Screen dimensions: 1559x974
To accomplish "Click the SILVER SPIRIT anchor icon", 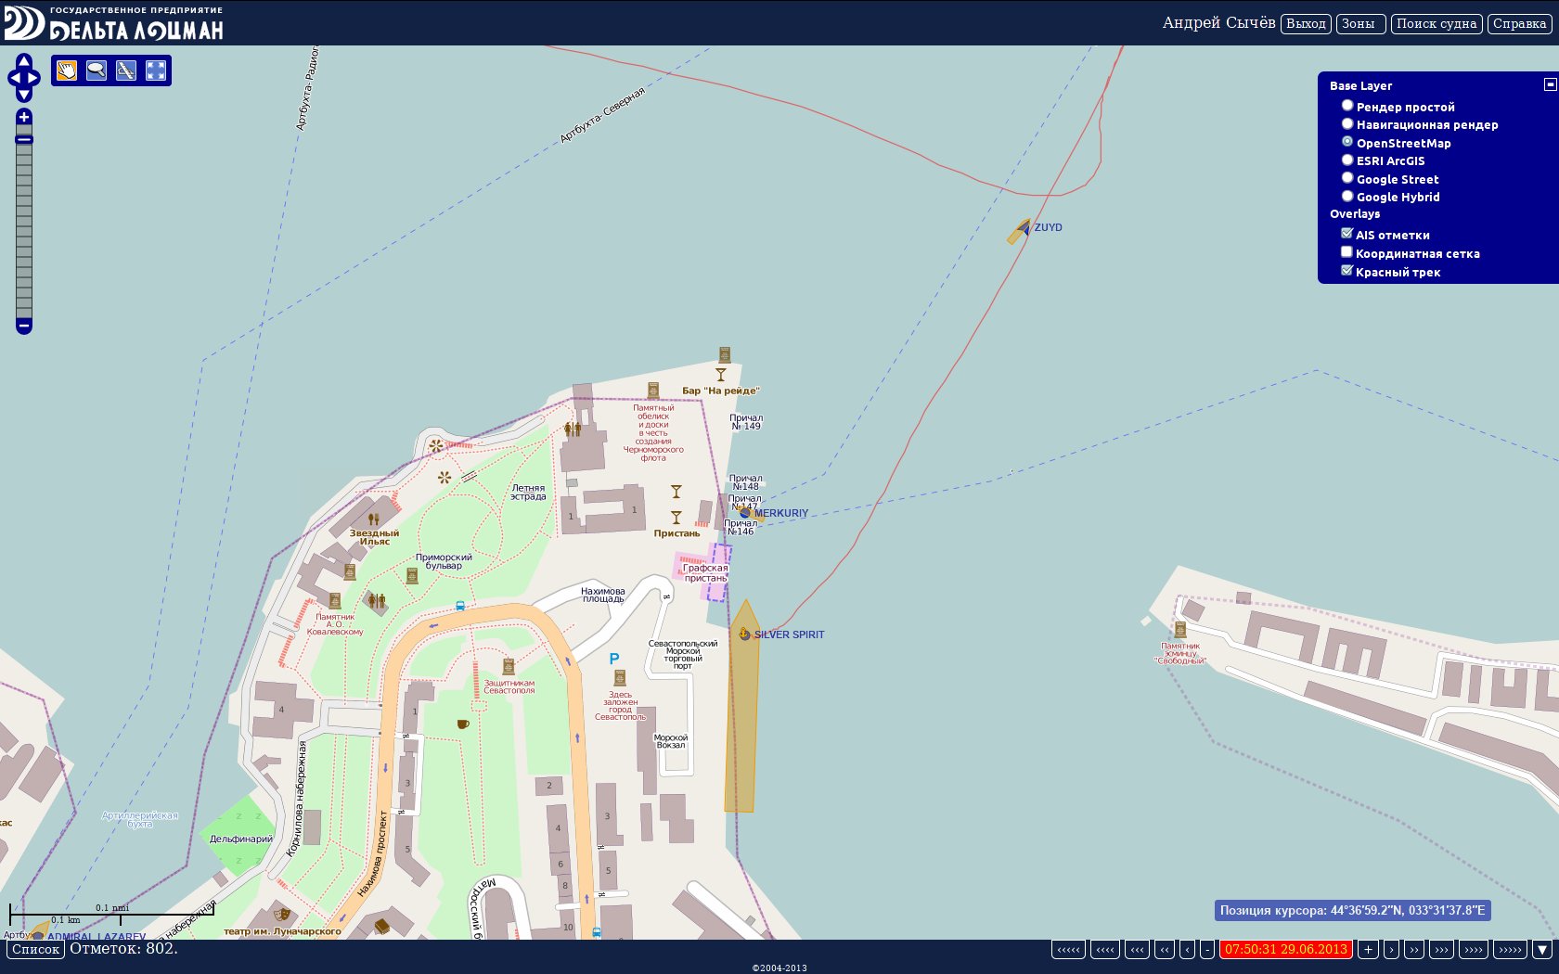I will click(744, 634).
